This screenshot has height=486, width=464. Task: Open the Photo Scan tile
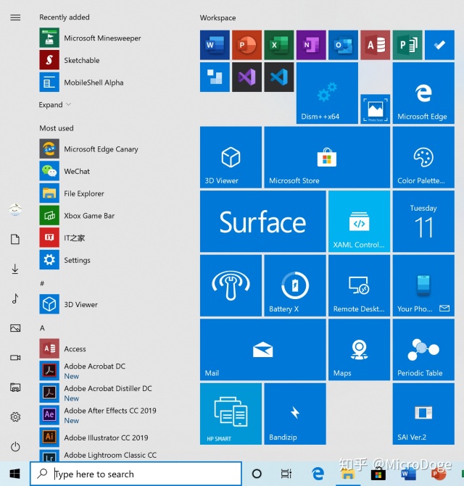pyautogui.click(x=376, y=109)
